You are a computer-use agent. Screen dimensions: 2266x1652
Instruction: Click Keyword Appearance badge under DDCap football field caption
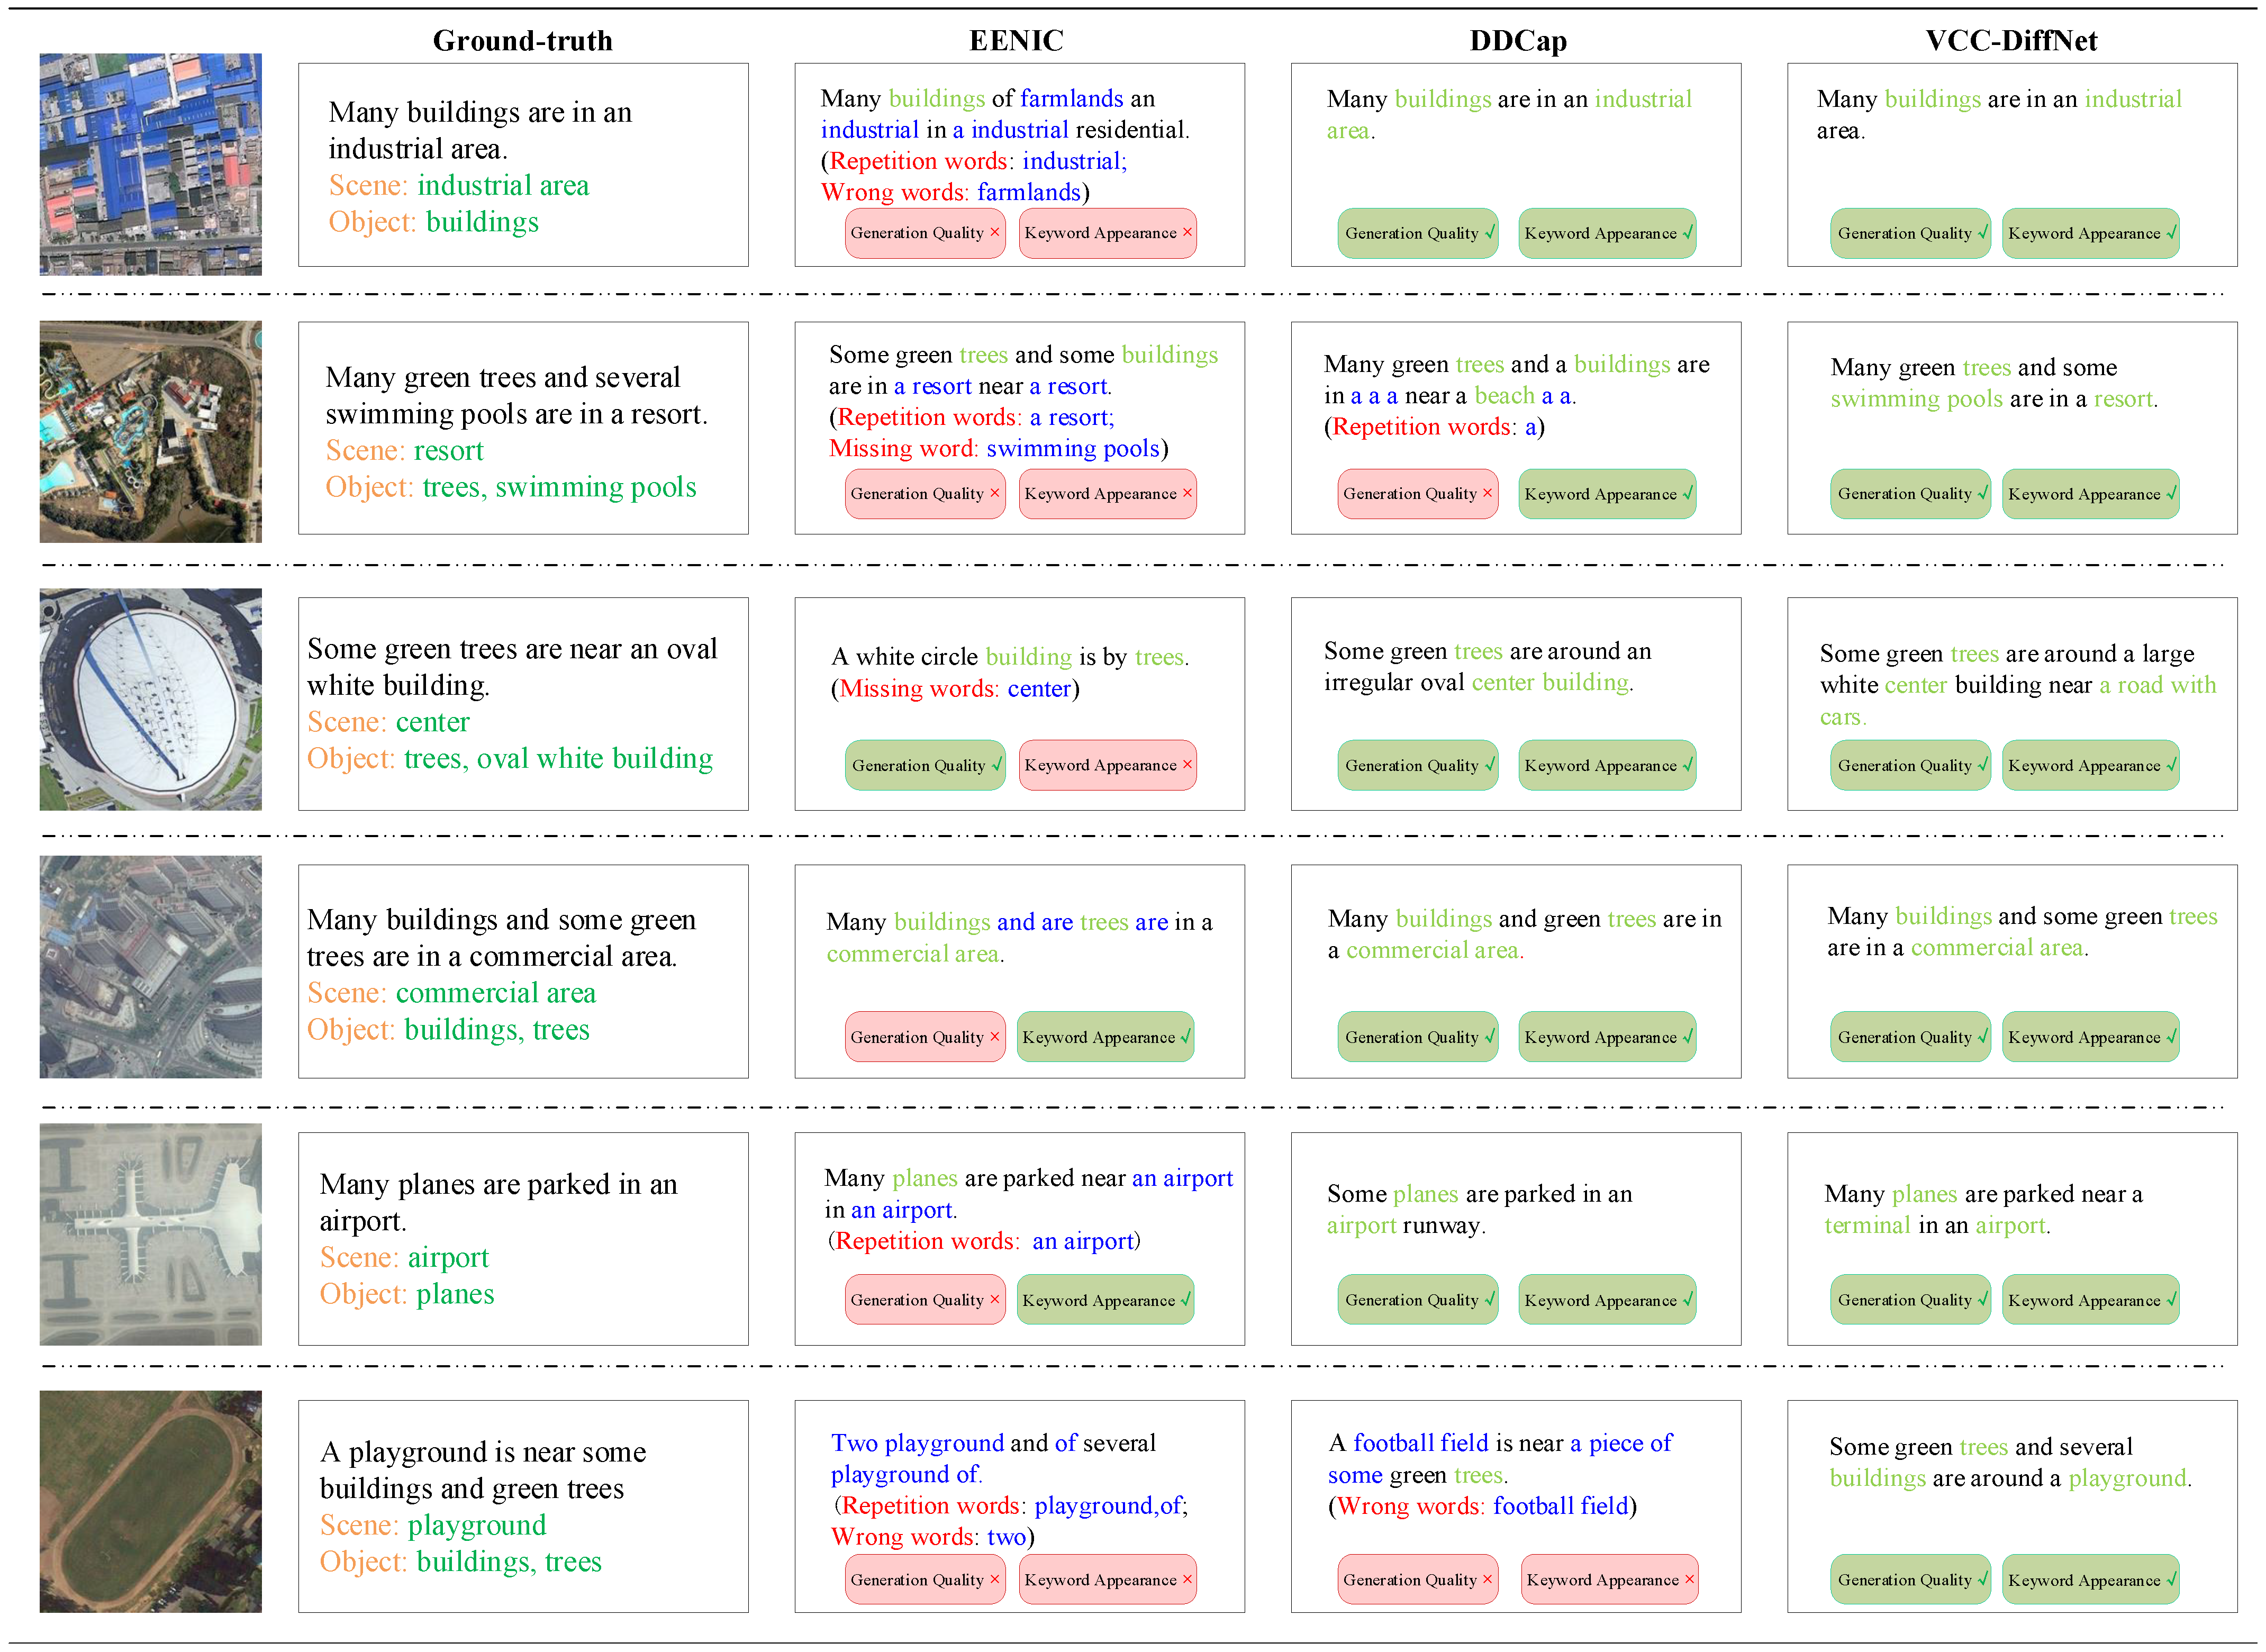click(1609, 1580)
